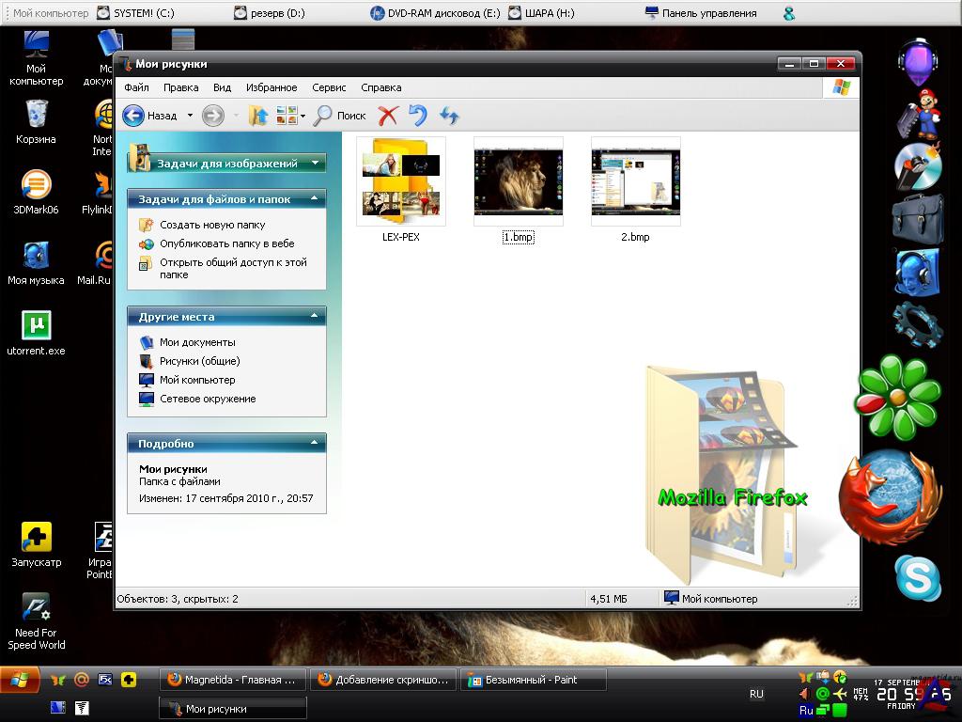Click the Search (Поиск) magnifier button
Image resolution: width=962 pixels, height=722 pixels.
pos(339,116)
